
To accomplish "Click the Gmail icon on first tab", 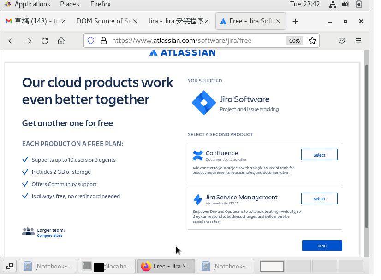I will tap(9, 21).
